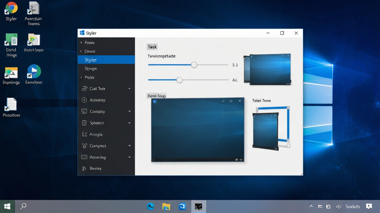Click the Task heading button
This screenshot has width=380, height=213.
[152, 47]
